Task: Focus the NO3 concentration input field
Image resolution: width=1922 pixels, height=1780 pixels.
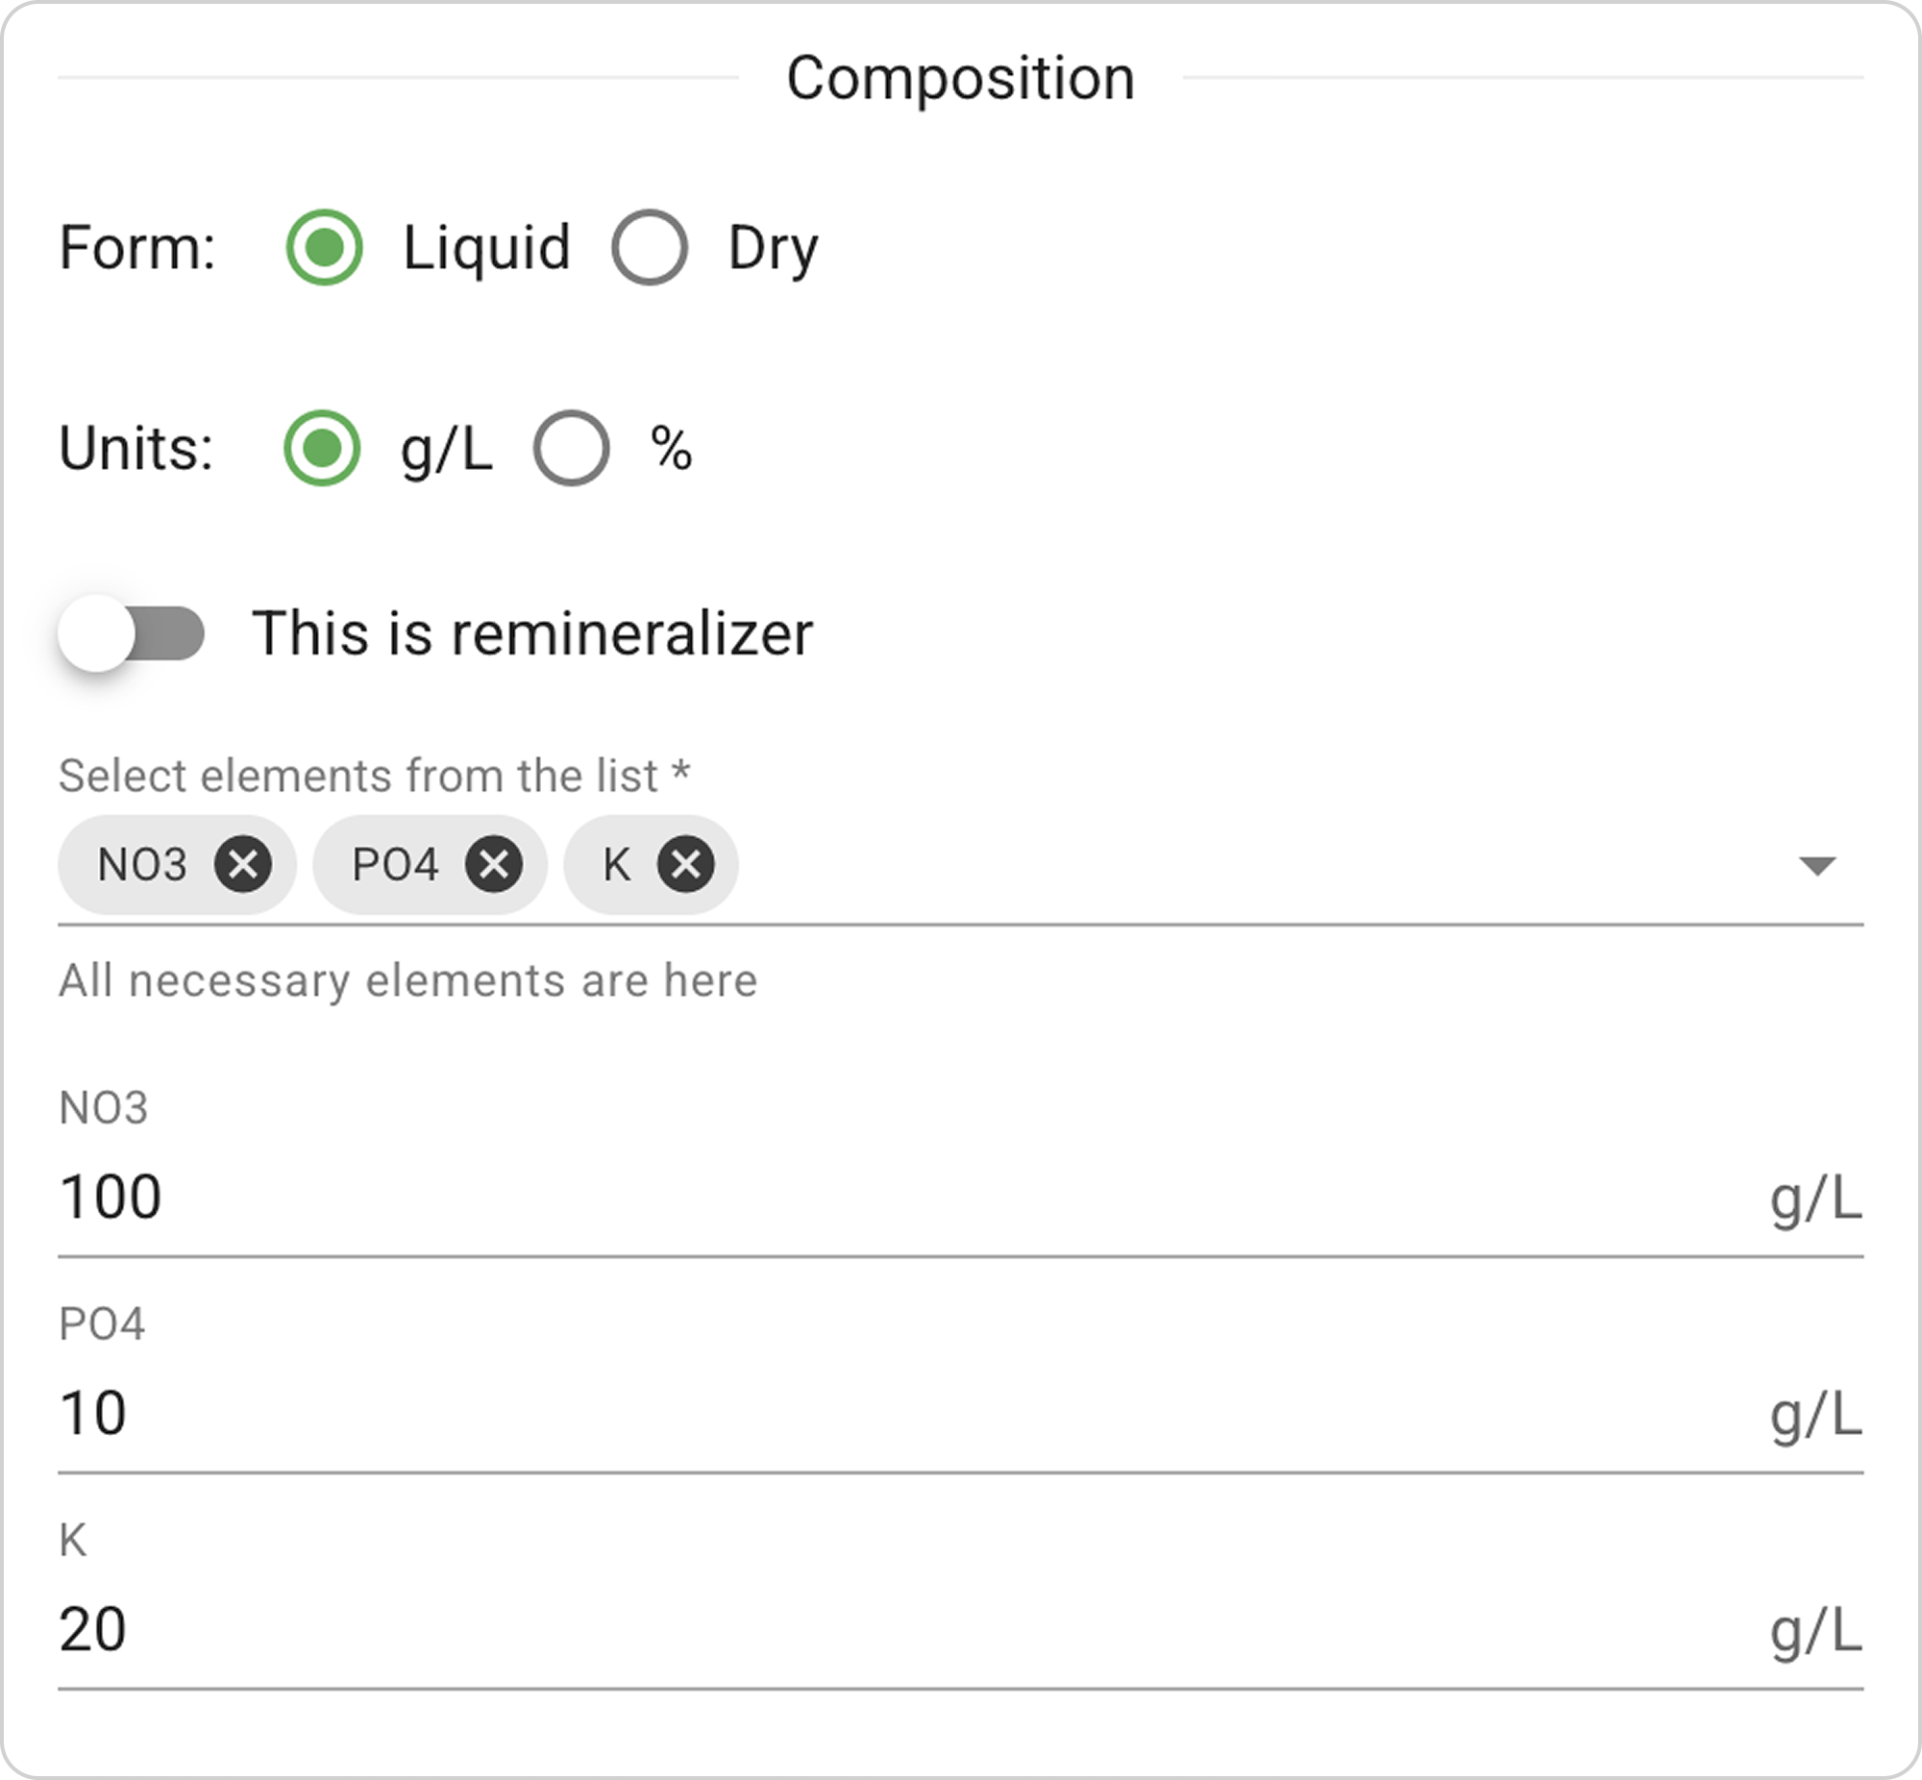Action: point(867,1199)
